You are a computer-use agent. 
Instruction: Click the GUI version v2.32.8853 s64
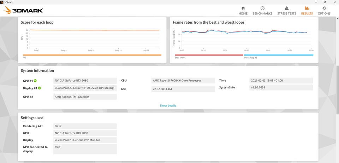183,89
